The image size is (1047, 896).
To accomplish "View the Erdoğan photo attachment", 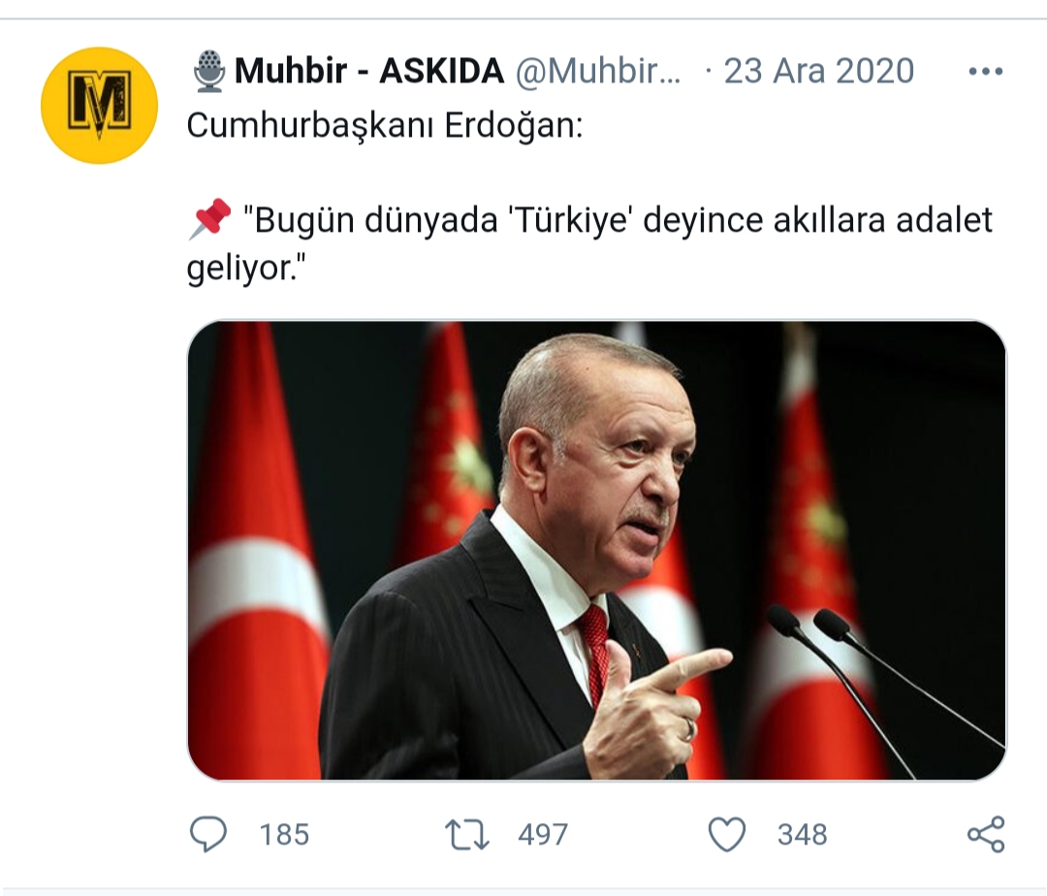I will point(596,550).
